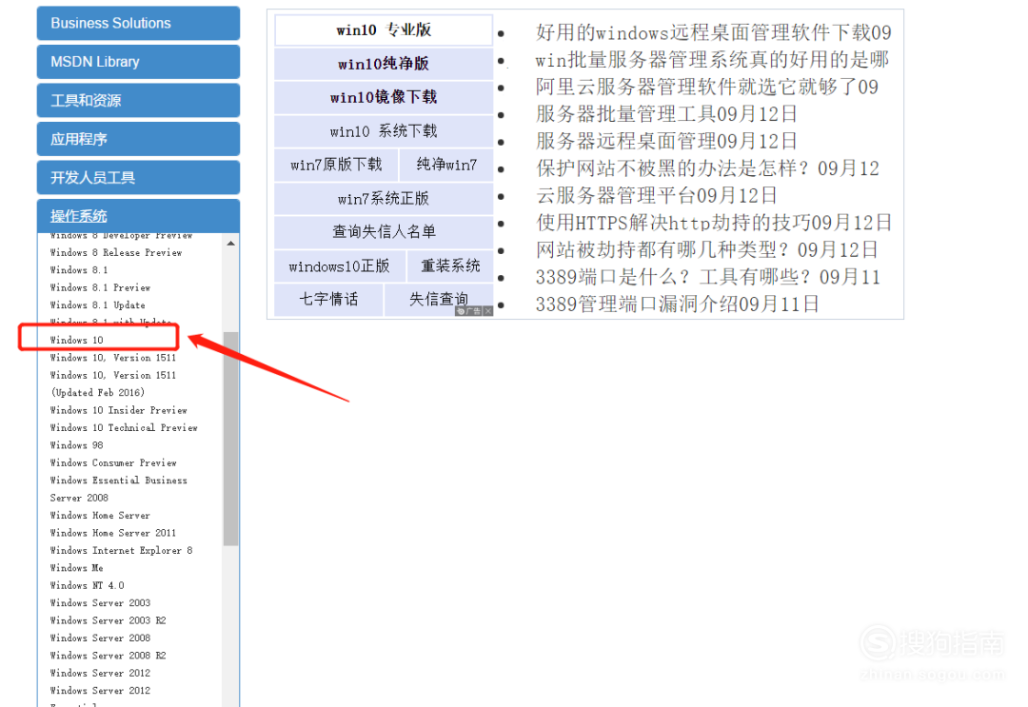Open the win10纯净版 ad link
Viewport: 1028px width, 707px height.
coord(384,64)
